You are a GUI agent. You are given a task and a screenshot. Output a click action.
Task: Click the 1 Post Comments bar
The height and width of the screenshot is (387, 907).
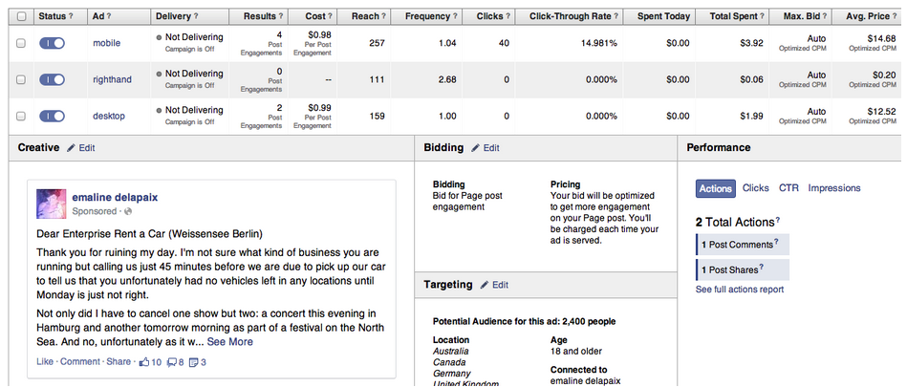pos(743,245)
